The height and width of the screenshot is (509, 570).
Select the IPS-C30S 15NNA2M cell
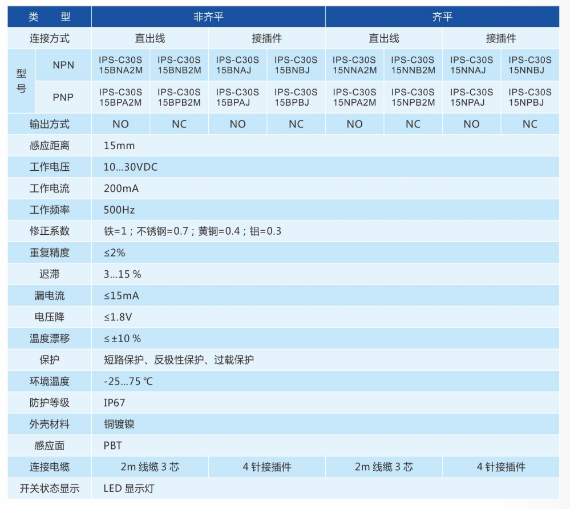click(x=354, y=65)
